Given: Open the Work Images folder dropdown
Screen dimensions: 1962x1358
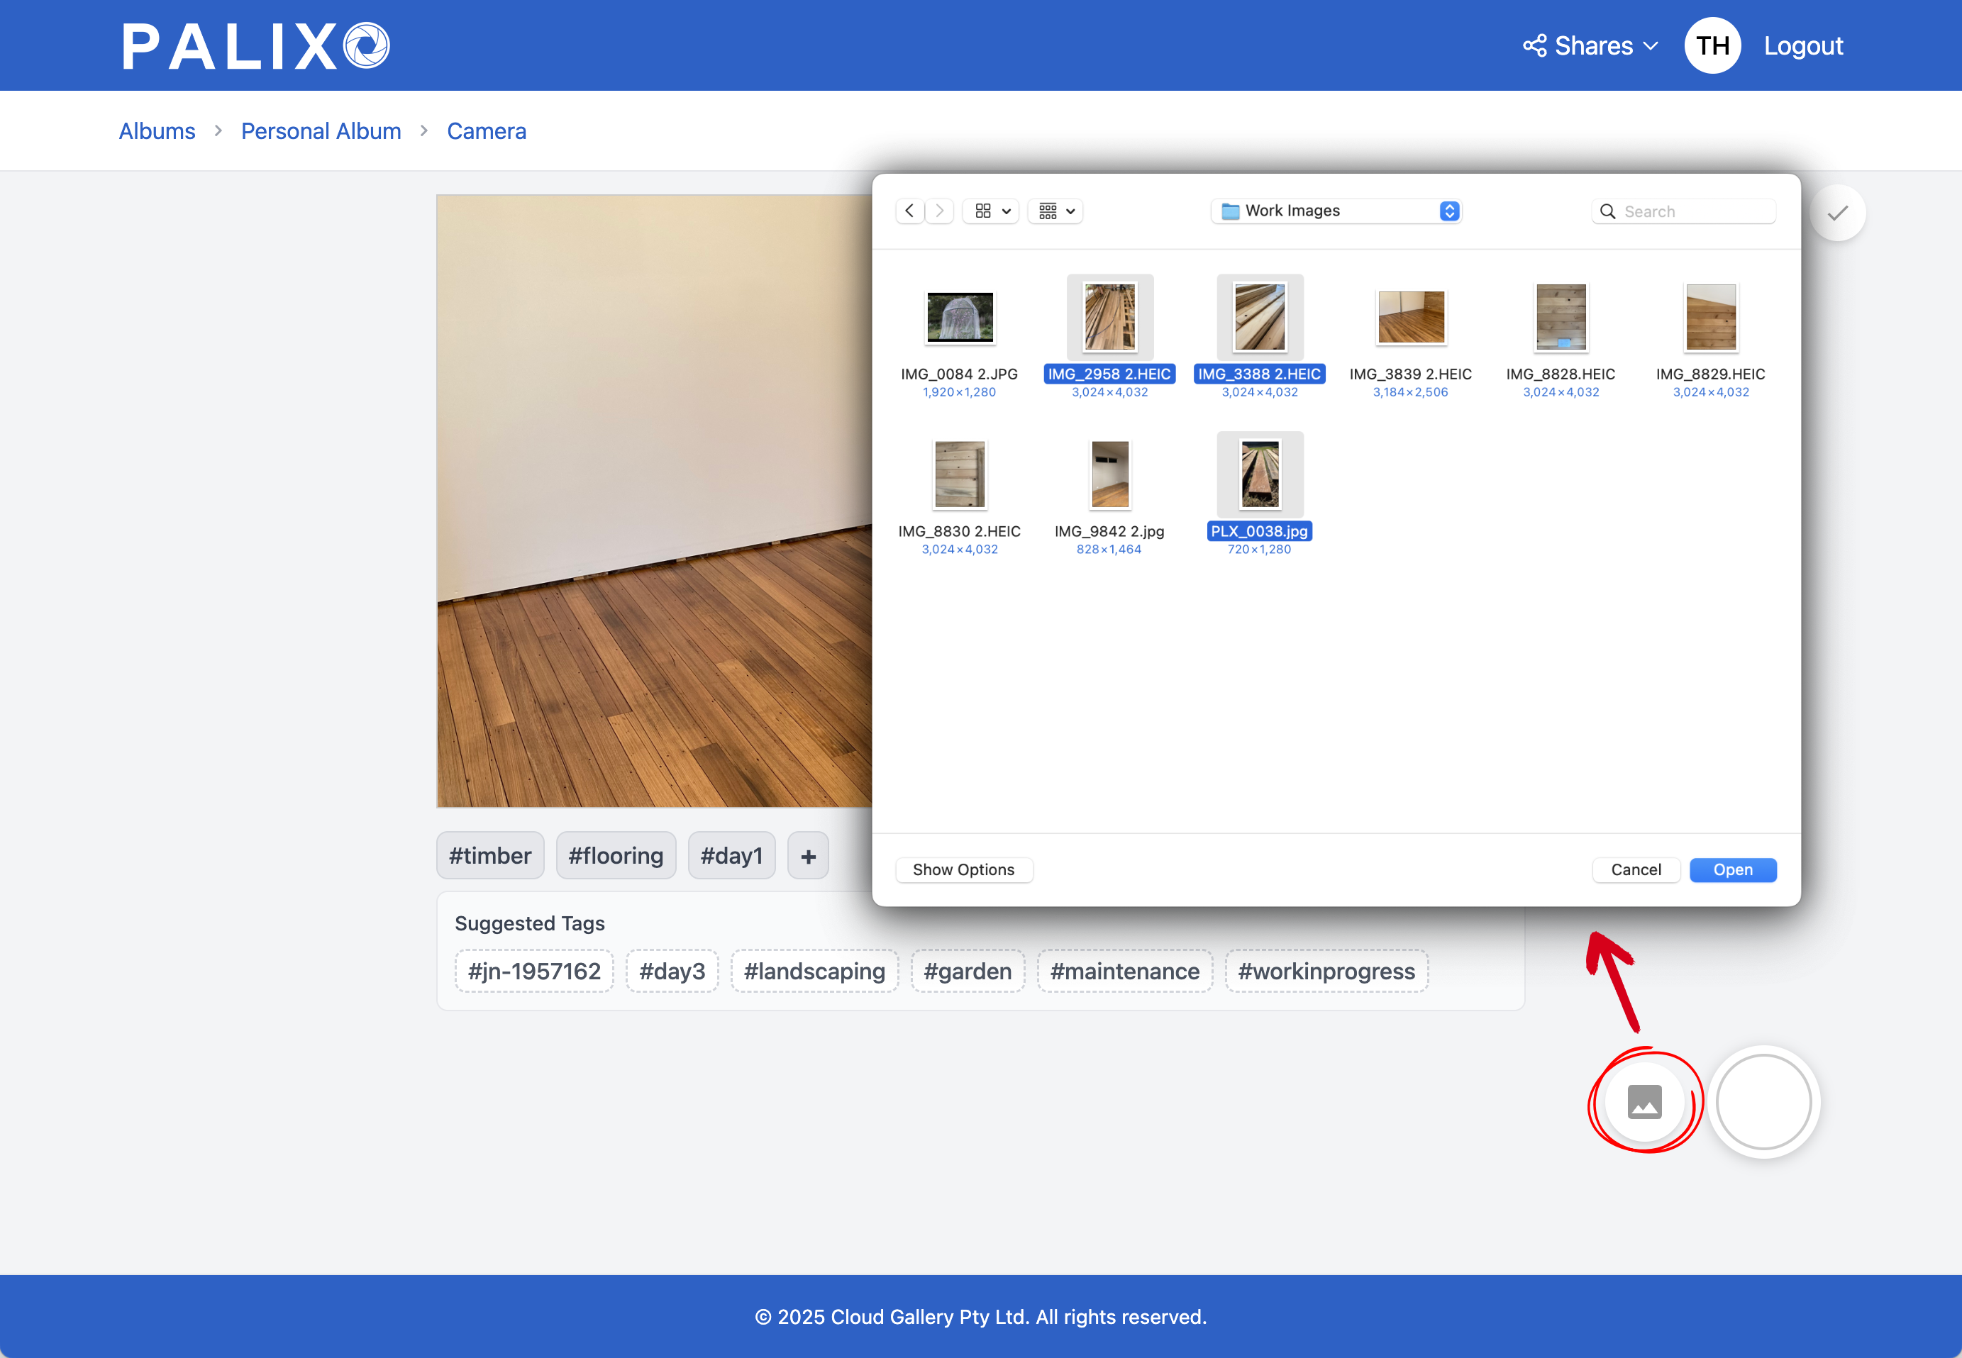Looking at the screenshot, I should (1335, 210).
